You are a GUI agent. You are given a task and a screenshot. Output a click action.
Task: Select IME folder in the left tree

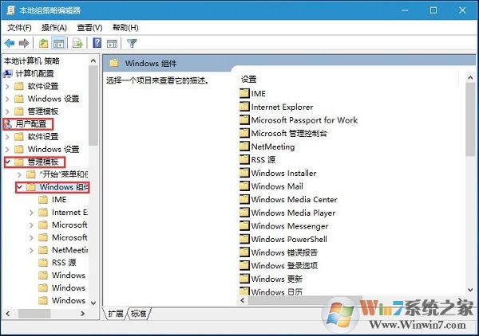tap(53, 200)
